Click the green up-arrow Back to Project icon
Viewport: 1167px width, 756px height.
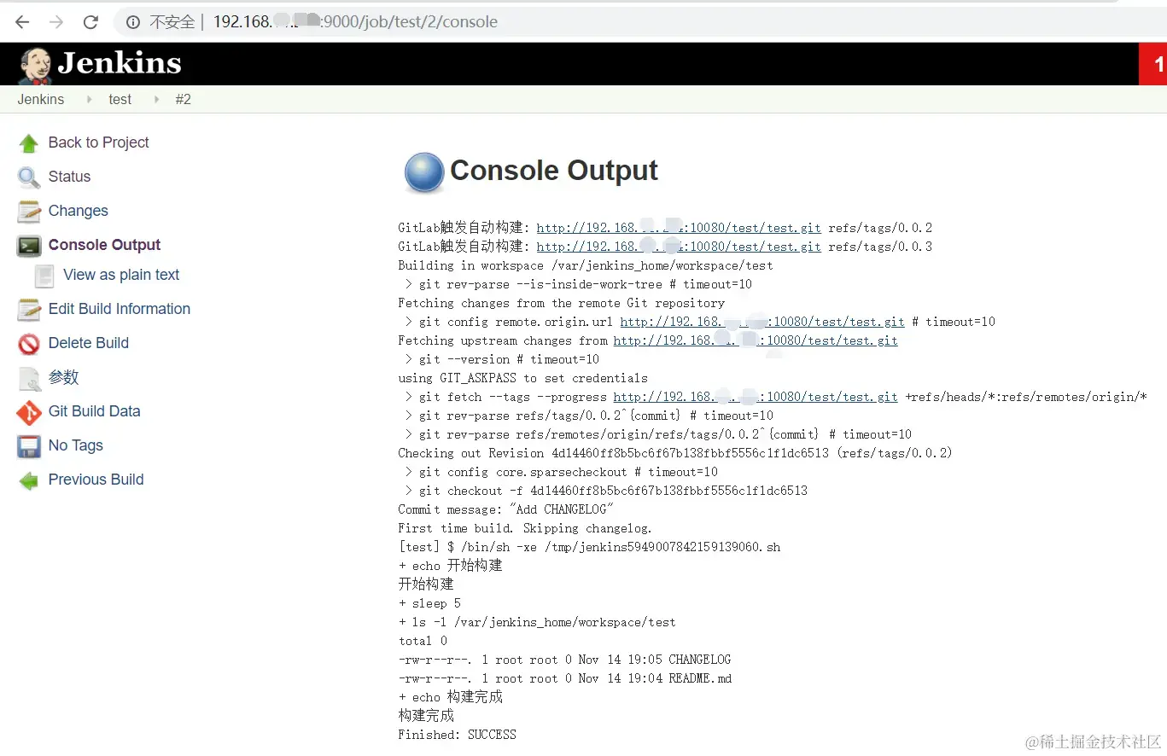(29, 143)
